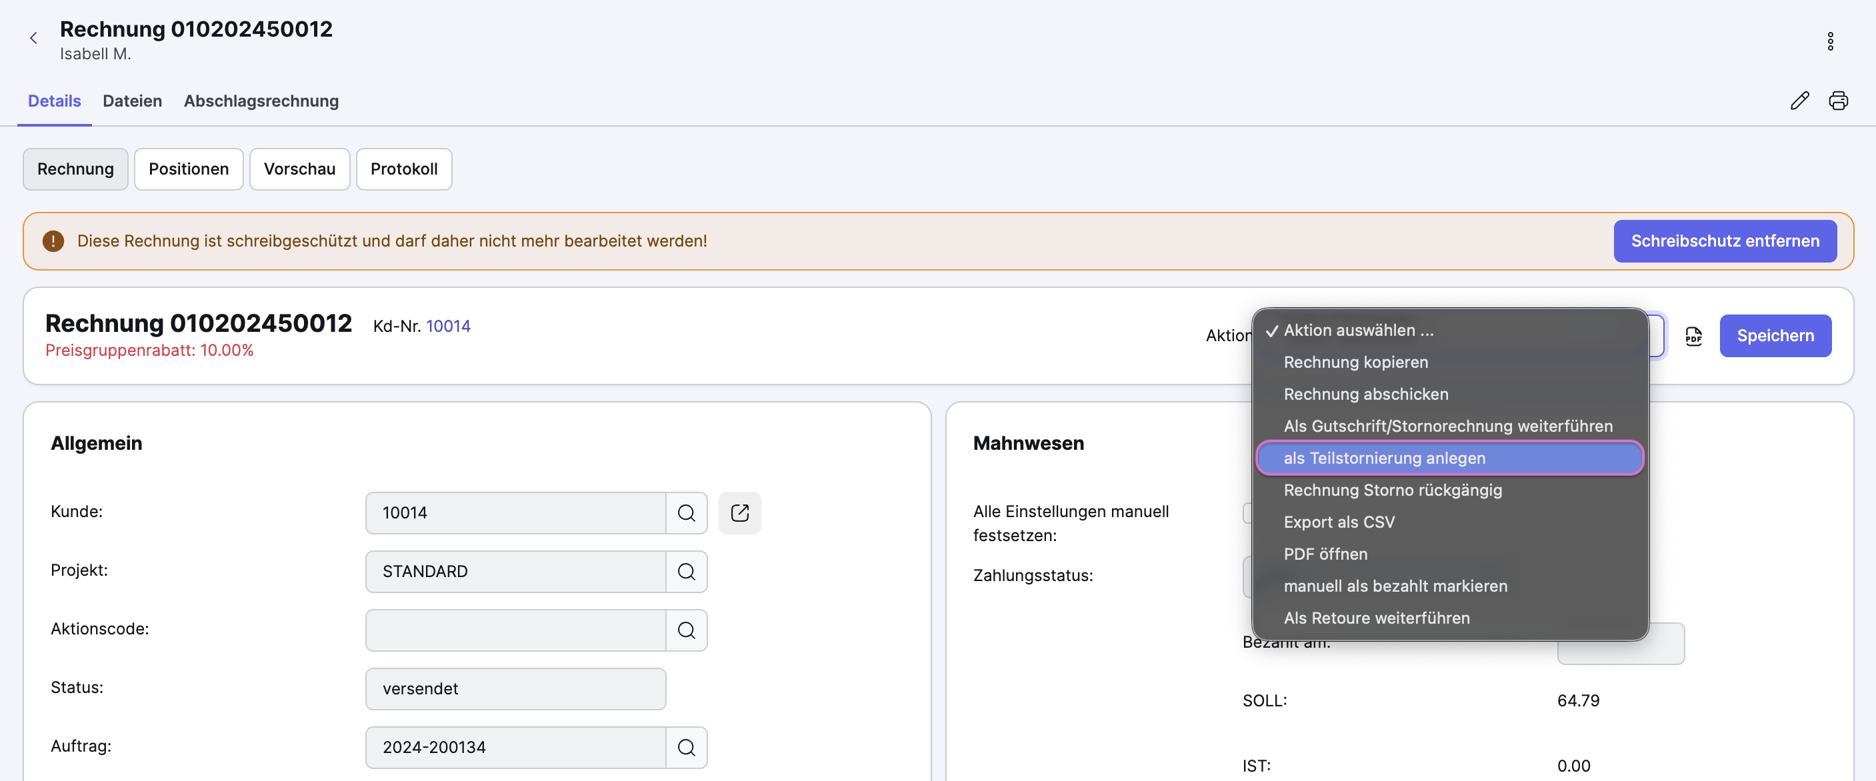
Task: Switch to the Details tab
Action: 55,101
